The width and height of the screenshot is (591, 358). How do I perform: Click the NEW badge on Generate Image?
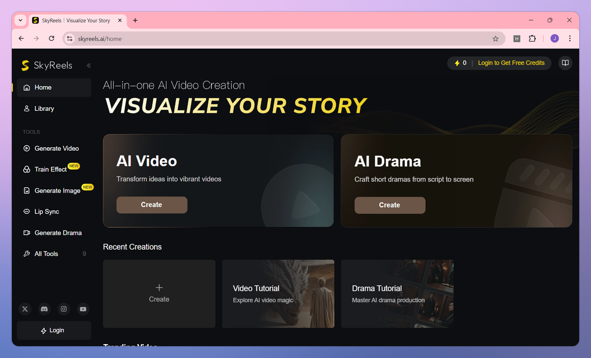tap(88, 187)
